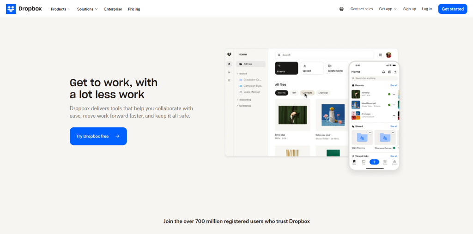Tap the Account tab icon in phone bottom bar
This screenshot has height=234, width=473.
[394, 162]
